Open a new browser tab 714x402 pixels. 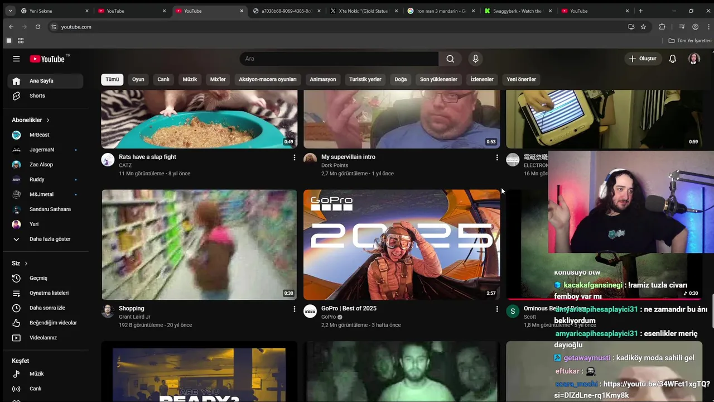pyautogui.click(x=640, y=11)
